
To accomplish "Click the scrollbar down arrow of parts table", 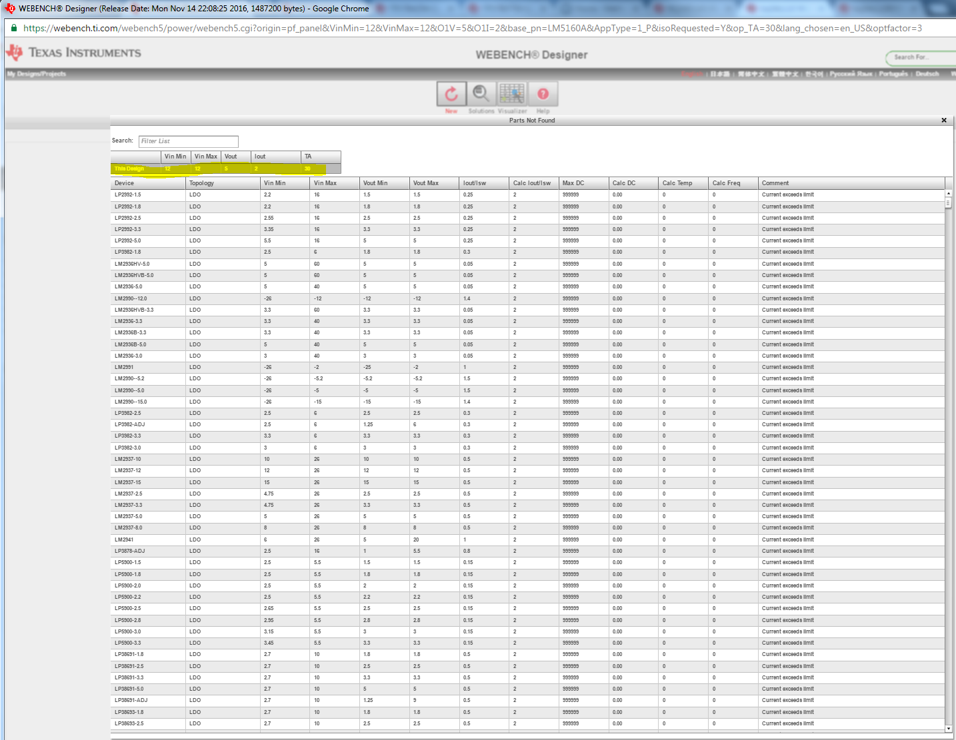I will point(948,729).
